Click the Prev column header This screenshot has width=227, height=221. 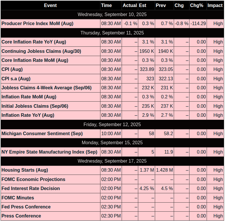164,5
